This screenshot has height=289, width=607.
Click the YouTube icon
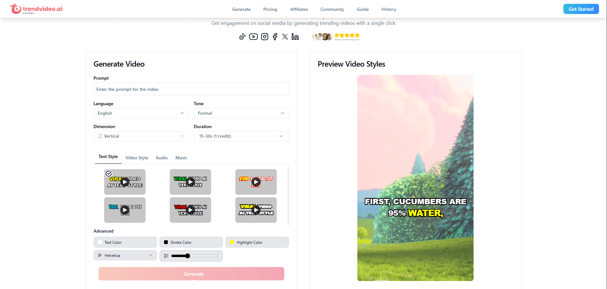coord(254,37)
